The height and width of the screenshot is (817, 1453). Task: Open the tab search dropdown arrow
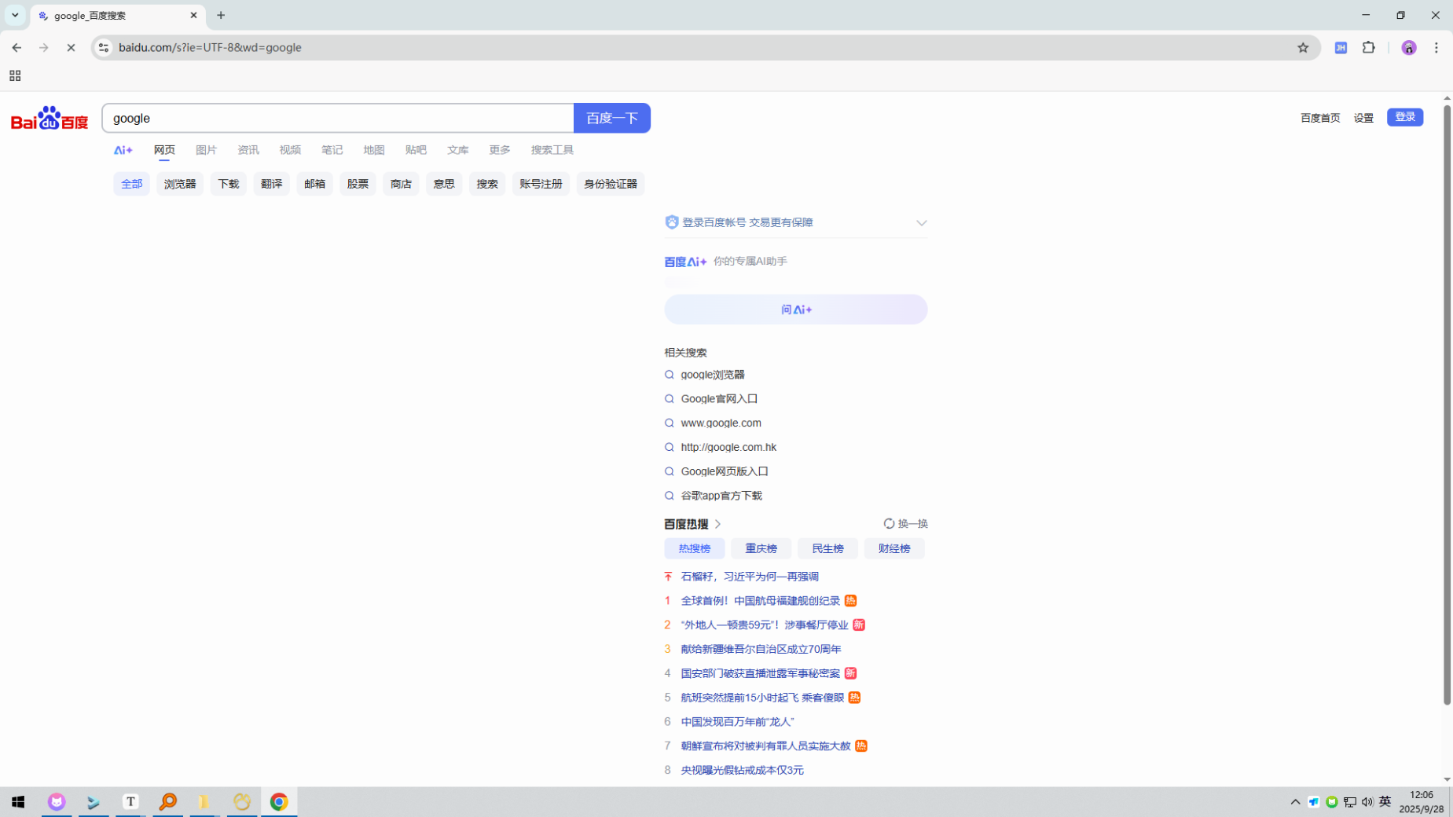coord(15,15)
